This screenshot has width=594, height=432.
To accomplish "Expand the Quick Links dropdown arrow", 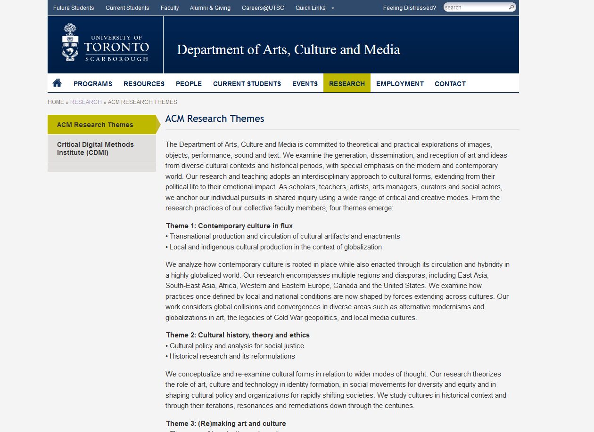I will (333, 8).
